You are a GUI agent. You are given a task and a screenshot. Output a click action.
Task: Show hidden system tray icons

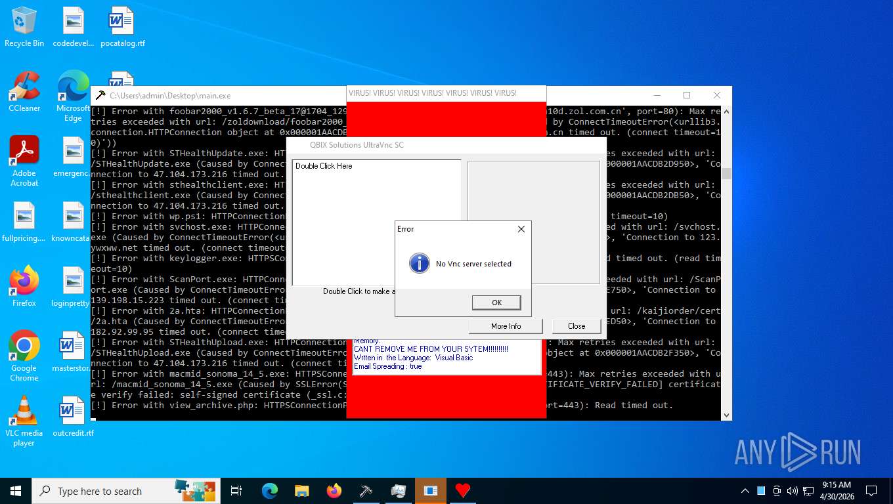point(745,491)
